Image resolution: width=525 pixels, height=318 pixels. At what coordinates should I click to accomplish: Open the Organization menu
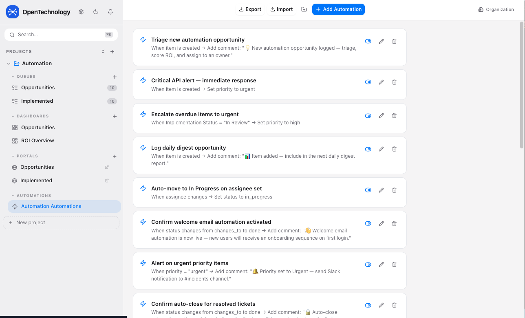tap(496, 9)
